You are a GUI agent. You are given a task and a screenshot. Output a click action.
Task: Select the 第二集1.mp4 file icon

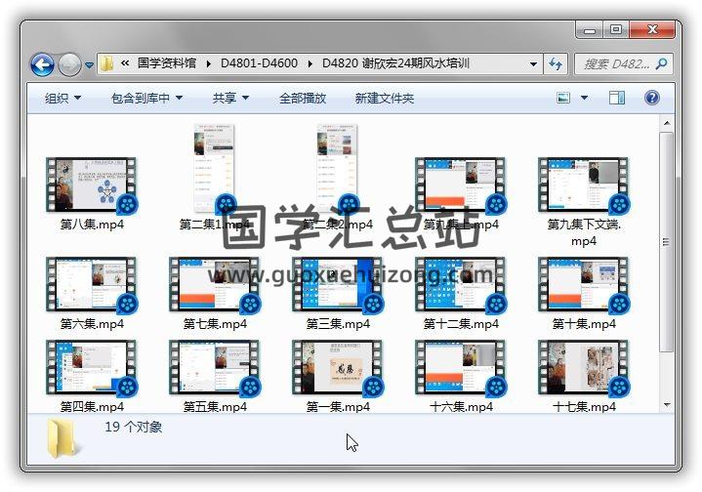[215, 169]
